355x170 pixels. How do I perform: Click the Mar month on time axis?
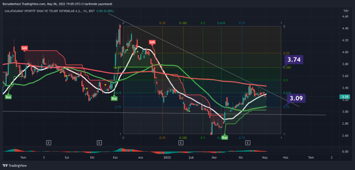coord(214,158)
